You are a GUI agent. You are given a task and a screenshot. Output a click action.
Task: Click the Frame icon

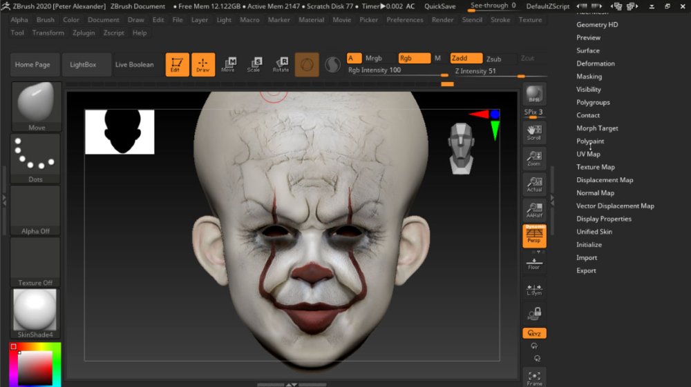pos(534,378)
